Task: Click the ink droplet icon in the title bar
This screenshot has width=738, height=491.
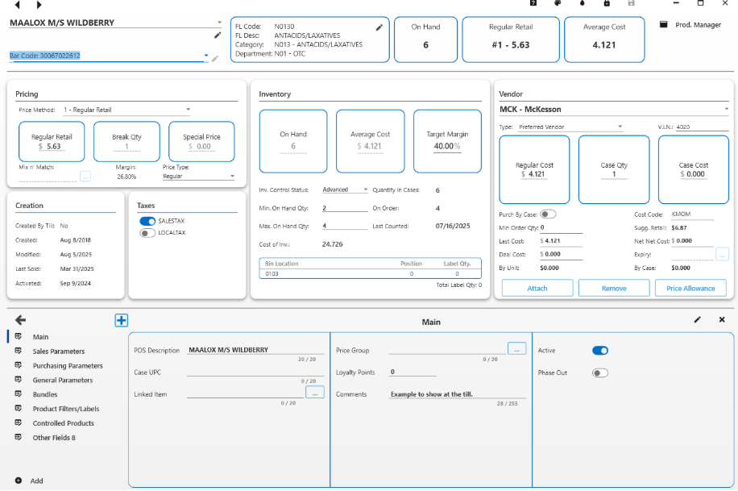Action: [x=583, y=3]
